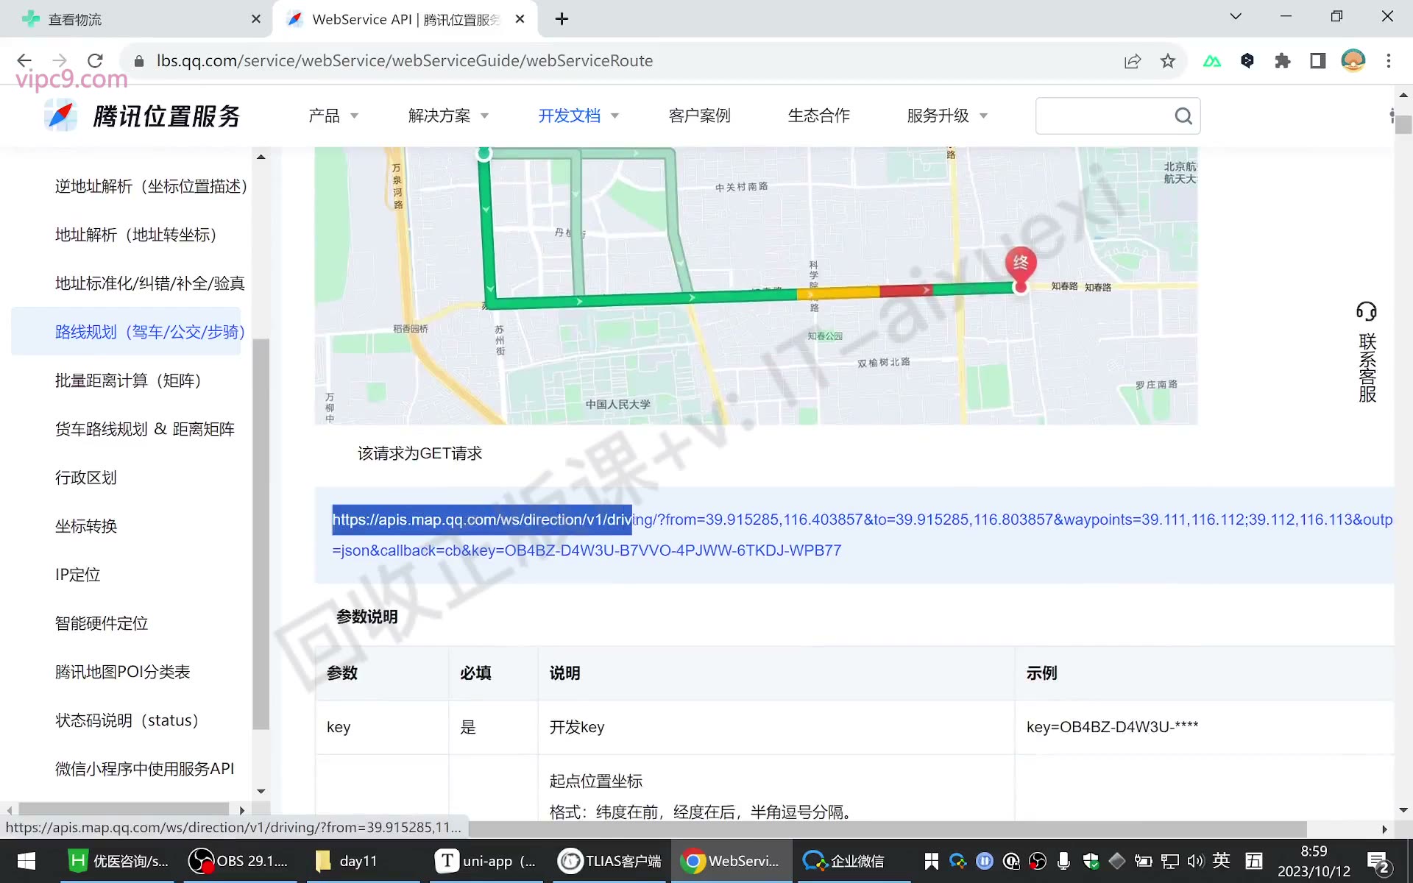Open 行政区划 in the sidebar
1413x883 pixels.
(x=85, y=478)
